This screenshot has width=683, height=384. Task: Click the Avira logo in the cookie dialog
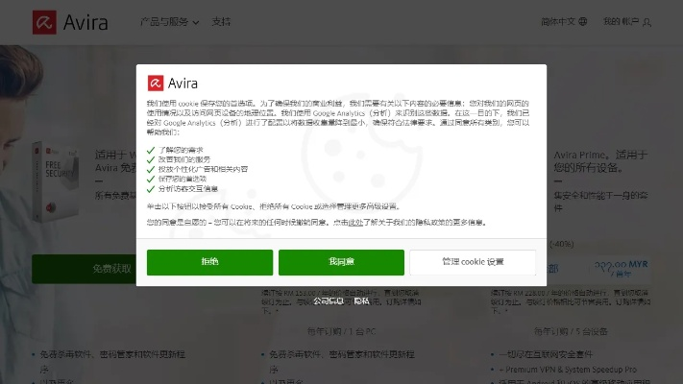(173, 83)
